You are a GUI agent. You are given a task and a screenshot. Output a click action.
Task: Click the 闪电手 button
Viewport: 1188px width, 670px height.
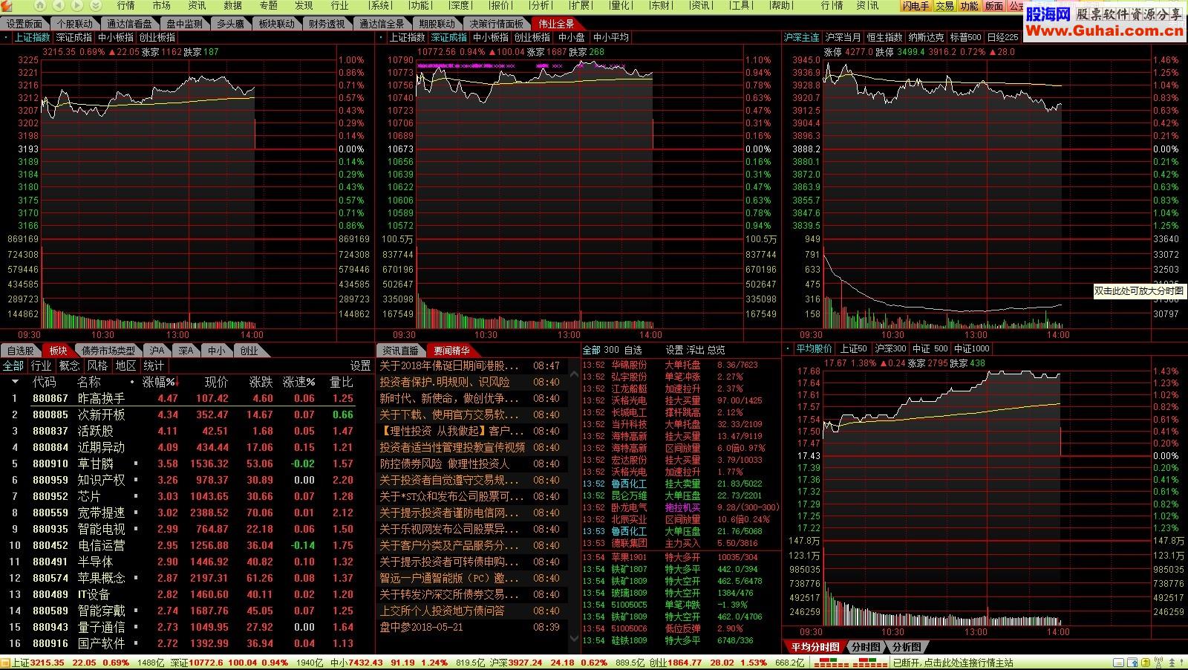(916, 6)
